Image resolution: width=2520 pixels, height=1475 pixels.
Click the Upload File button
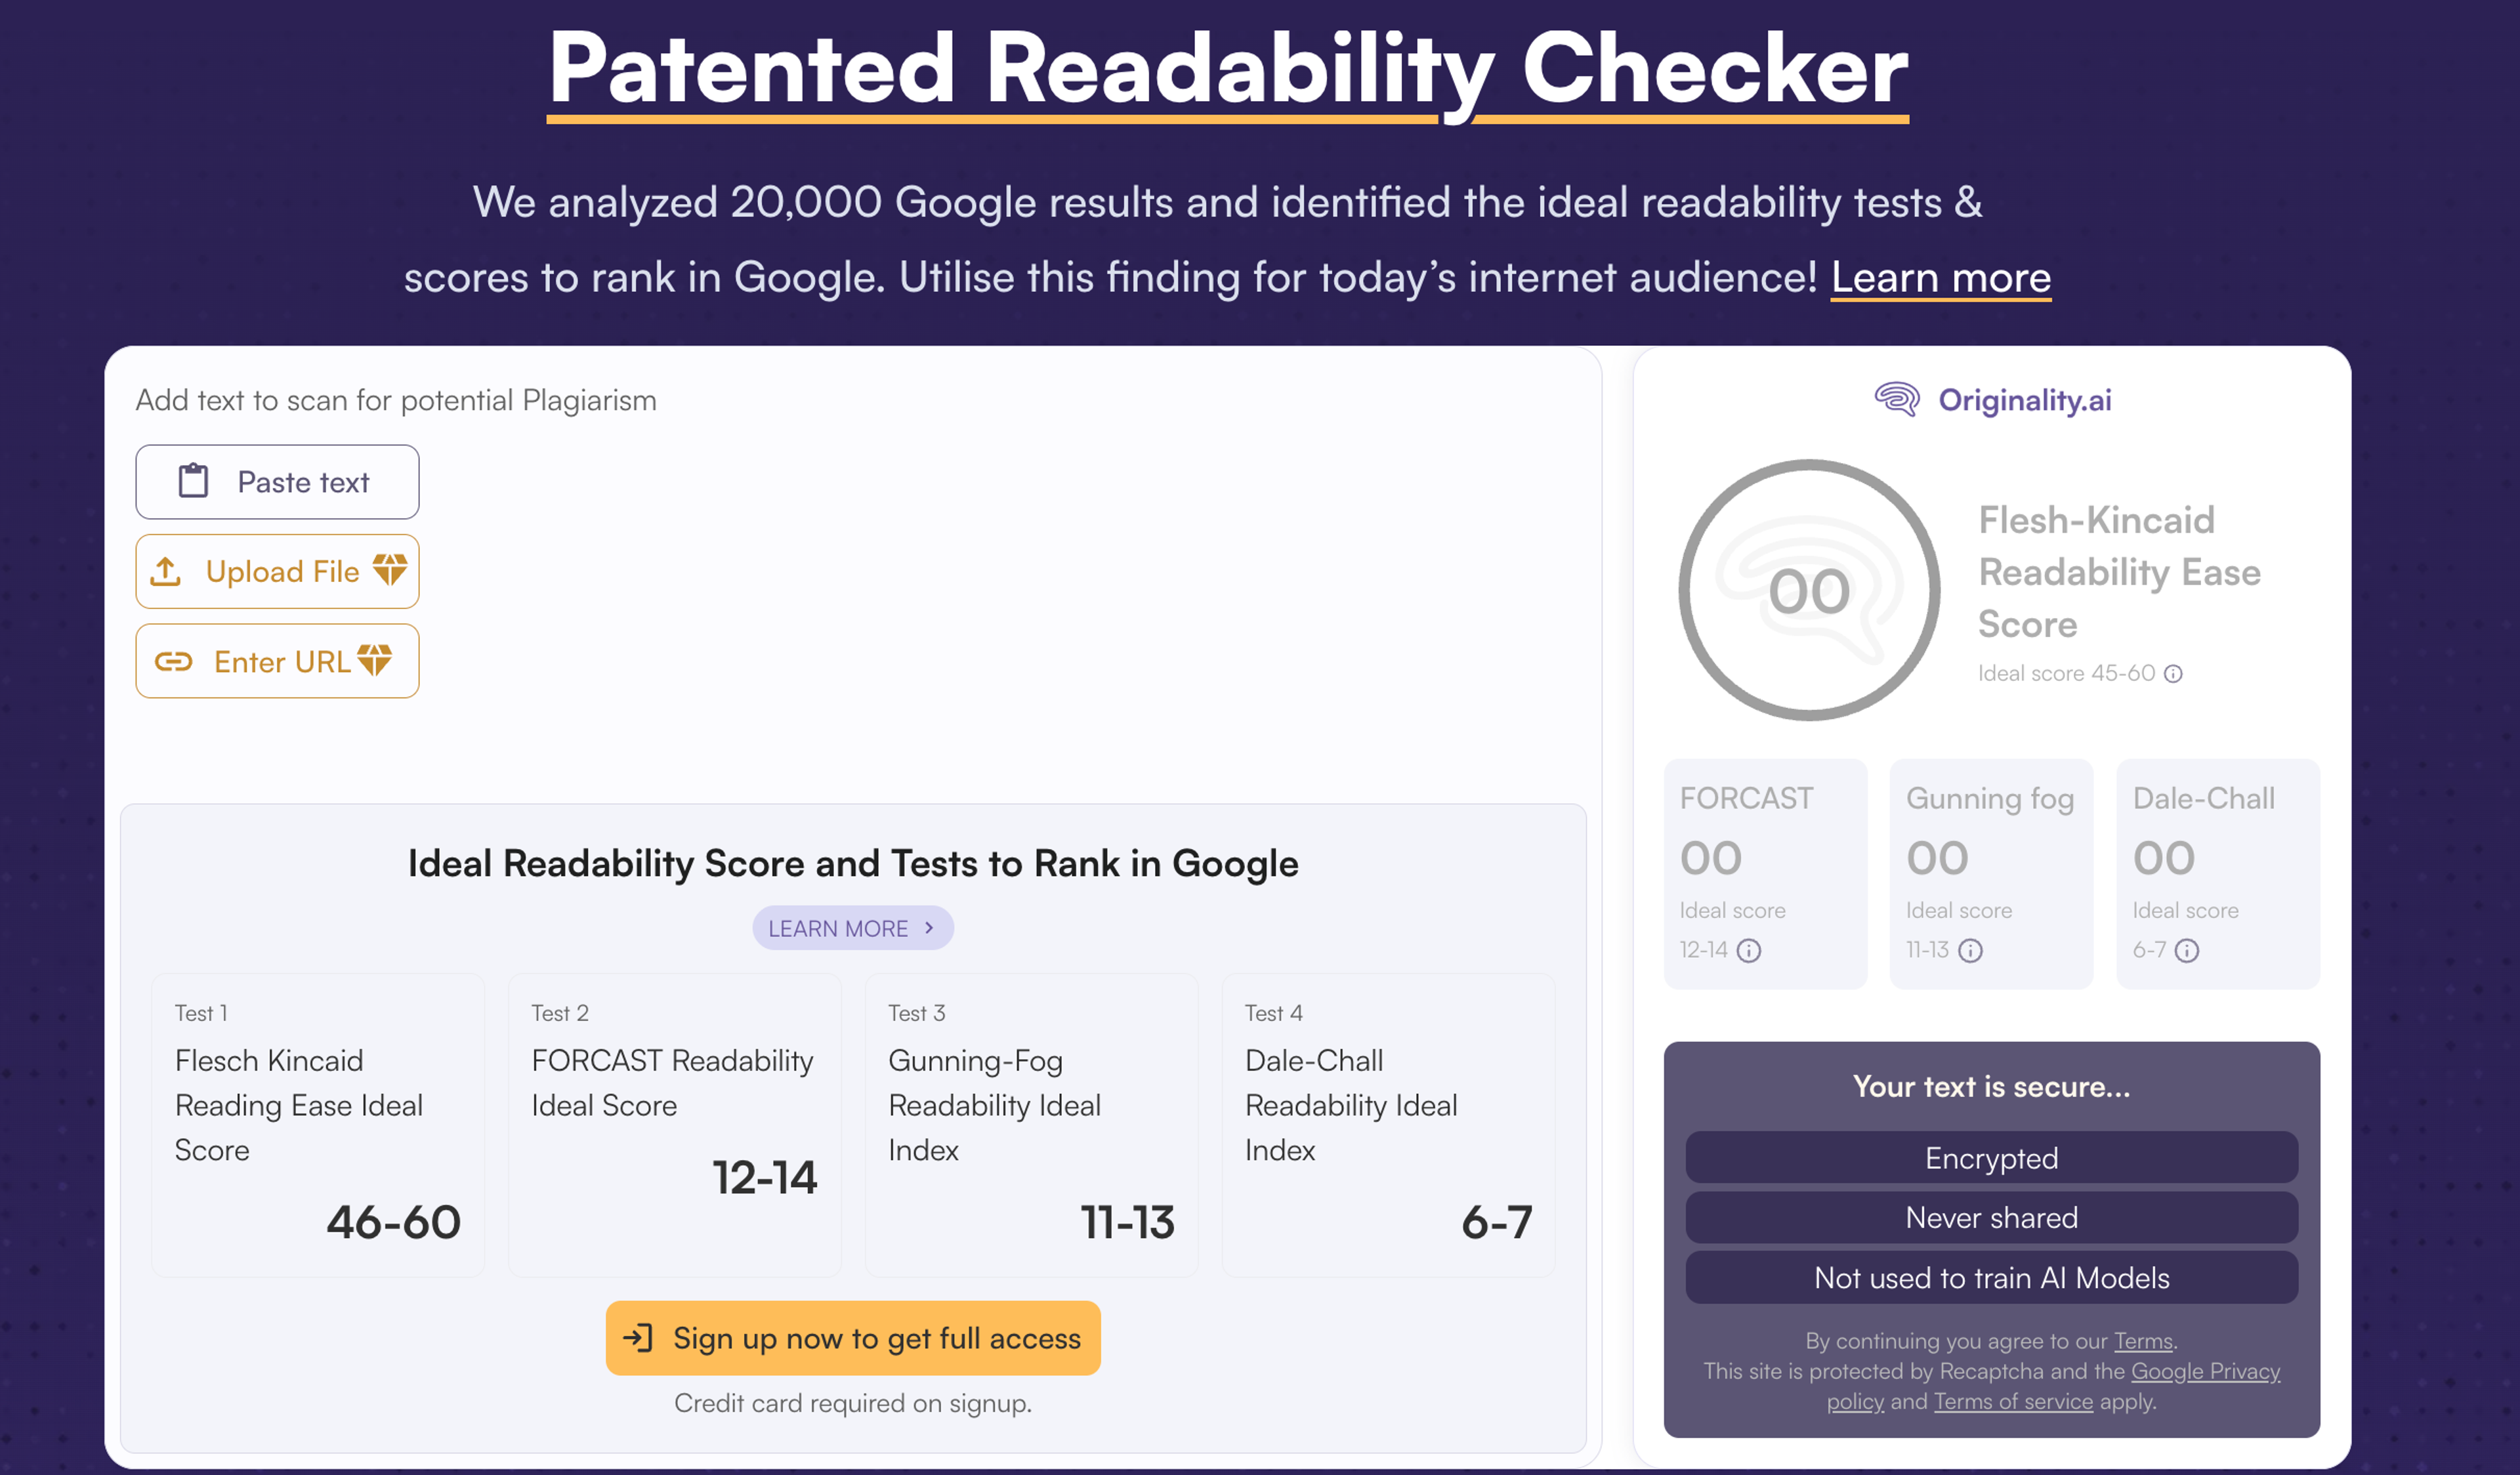point(277,571)
